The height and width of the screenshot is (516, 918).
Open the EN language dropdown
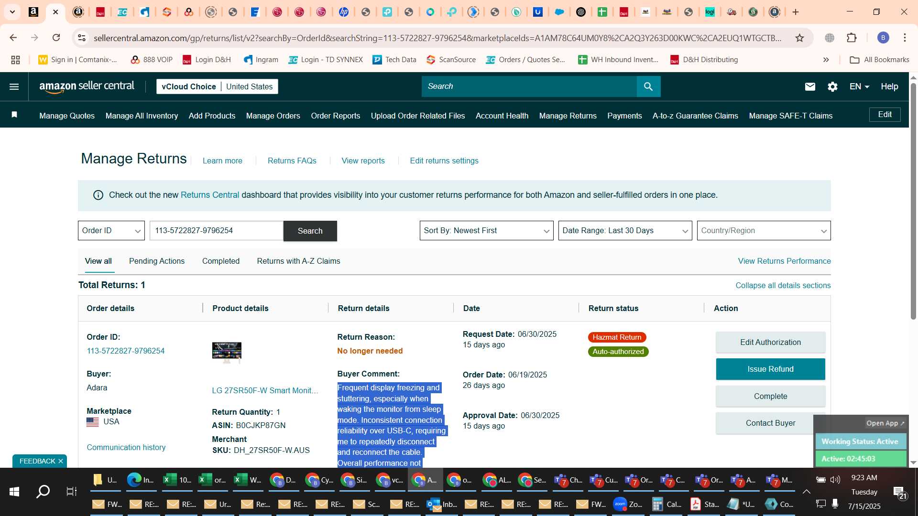click(x=859, y=86)
